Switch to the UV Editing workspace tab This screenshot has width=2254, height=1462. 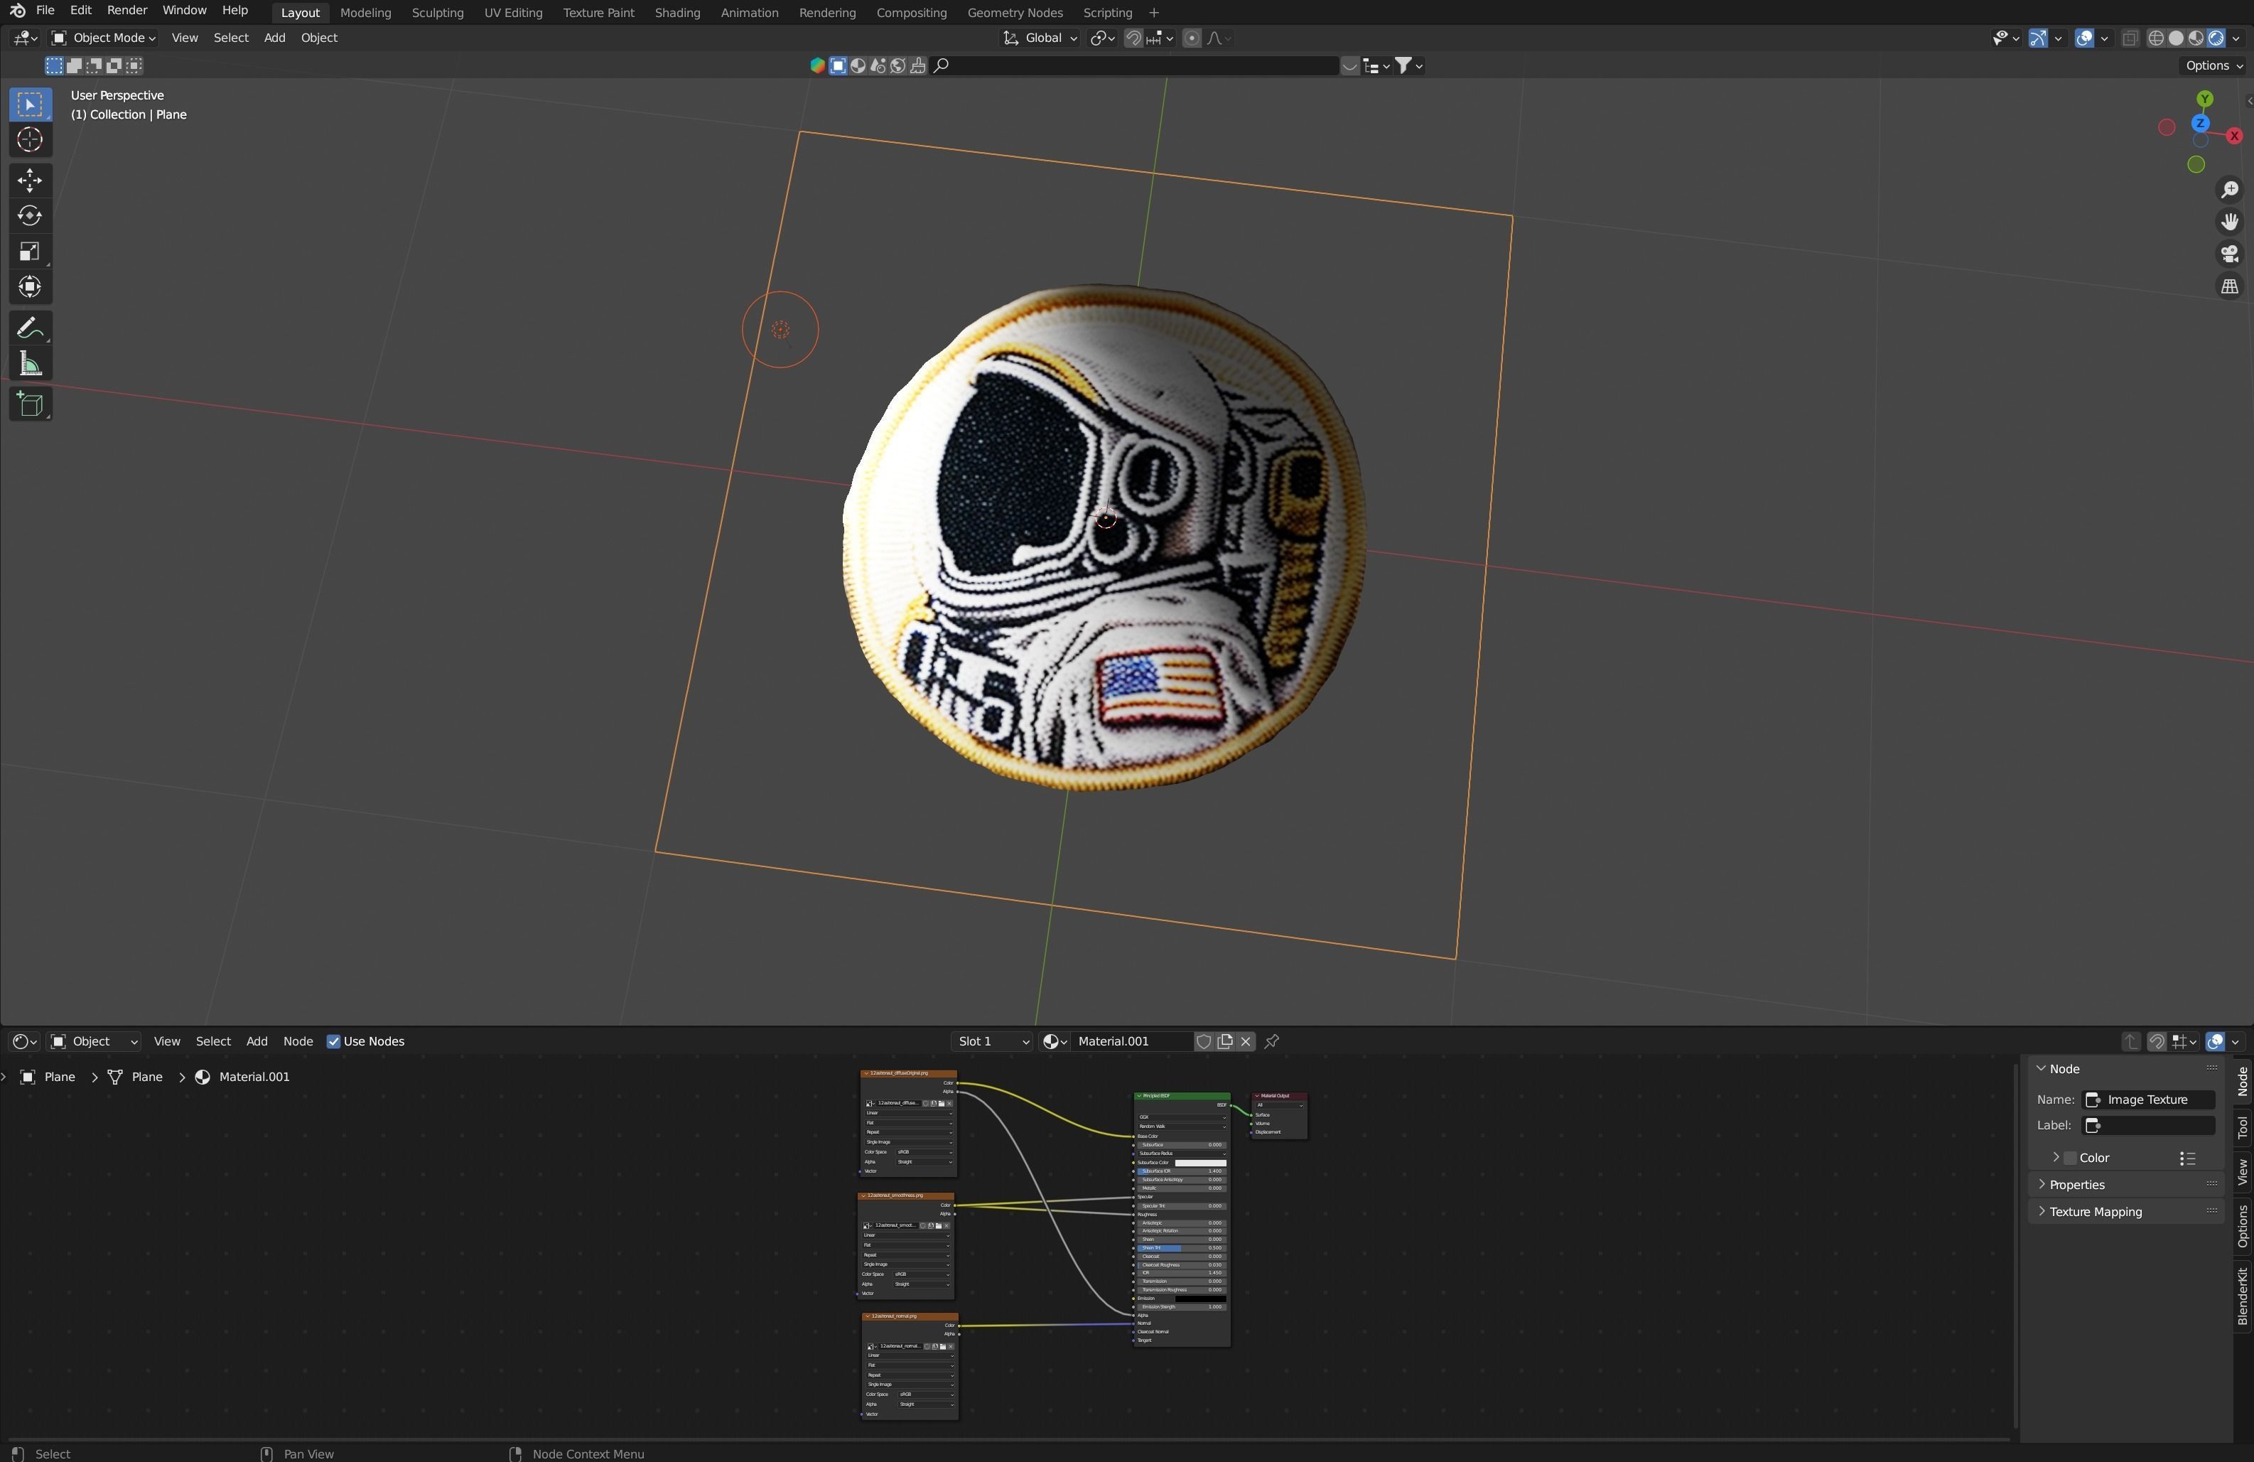click(513, 12)
